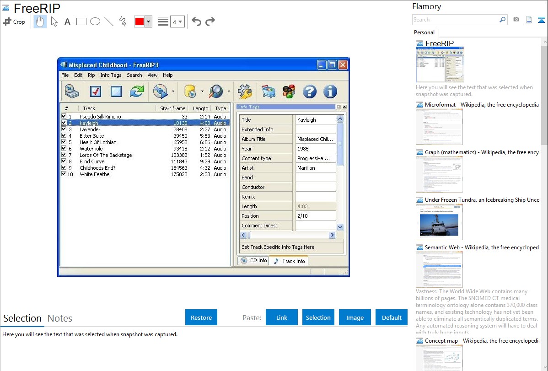This screenshot has height=371, width=548.
Task: Click the blue info About icon
Action: (330, 91)
